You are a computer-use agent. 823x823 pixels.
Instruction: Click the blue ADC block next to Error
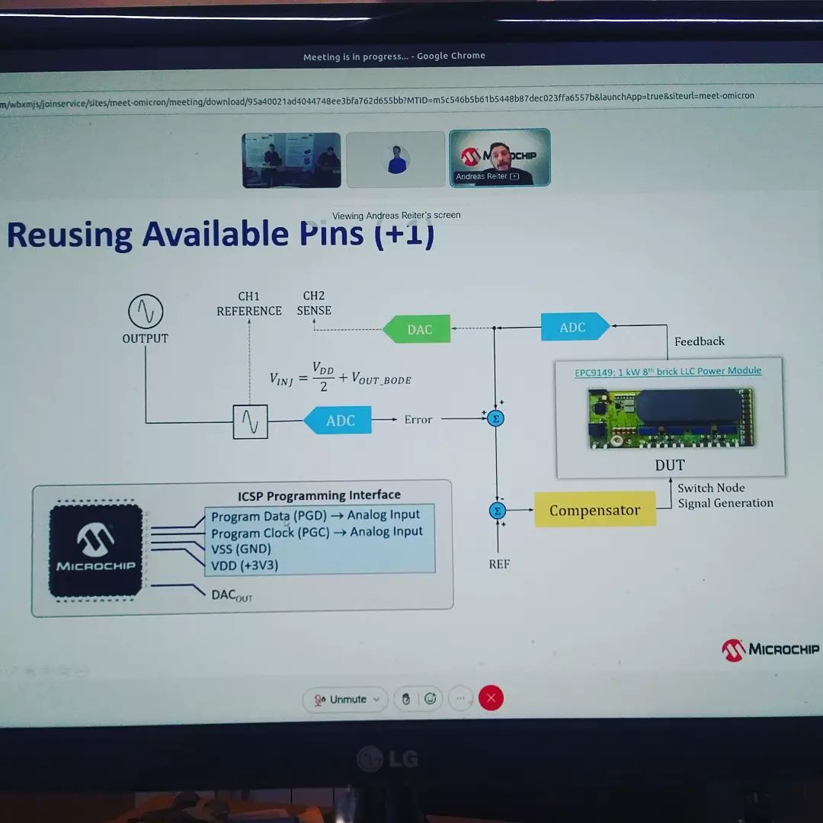pos(340,420)
